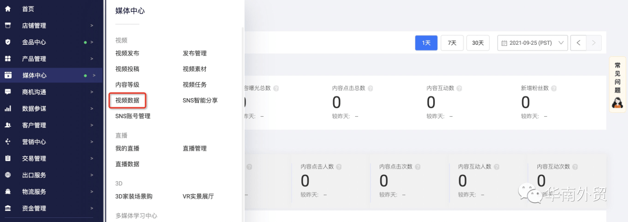Open 直播数据 under 直播
The width and height of the screenshot is (628, 222).
coord(127,164)
